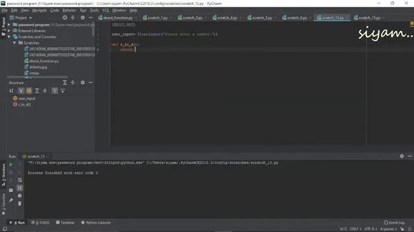Open the UTF-8 encoding dropdown
This screenshot has width=414, height=232.
coord(371,229)
